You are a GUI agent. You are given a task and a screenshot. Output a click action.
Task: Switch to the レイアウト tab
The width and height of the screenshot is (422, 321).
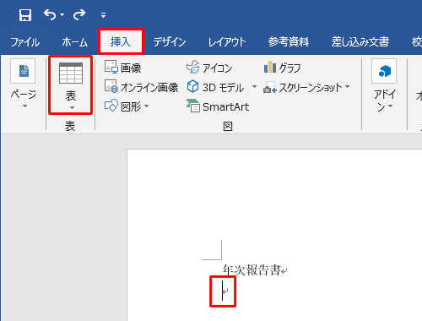coord(227,42)
